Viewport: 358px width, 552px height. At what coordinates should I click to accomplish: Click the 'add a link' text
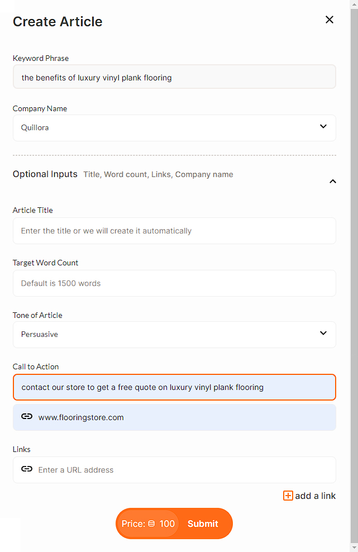point(316,496)
